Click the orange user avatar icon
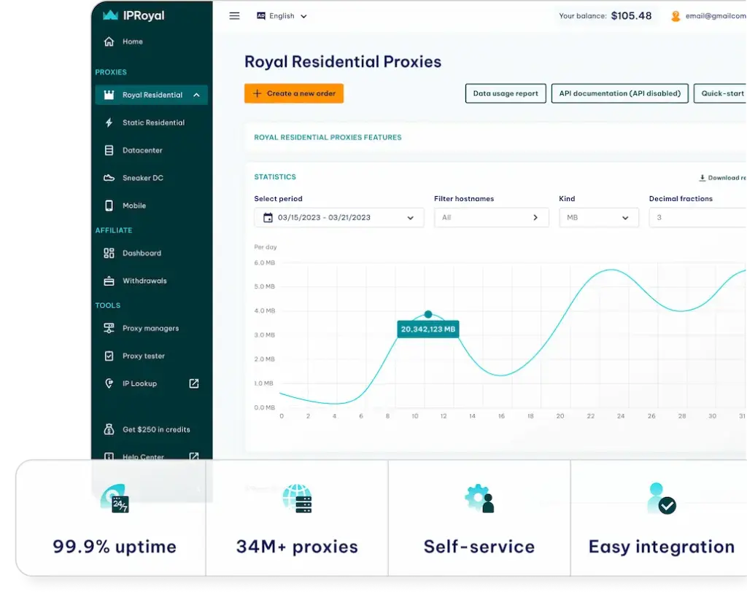The image size is (747, 594). pos(676,16)
